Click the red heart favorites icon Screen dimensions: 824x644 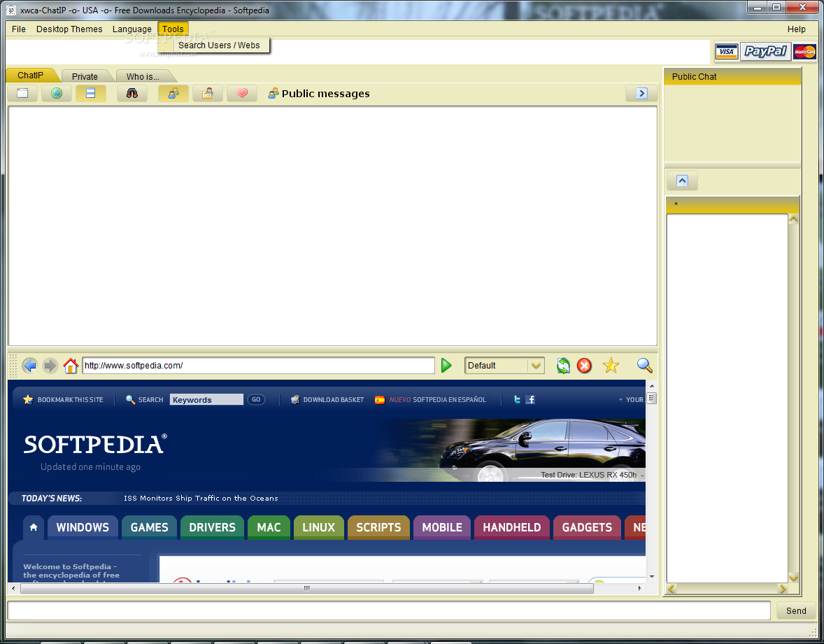242,94
